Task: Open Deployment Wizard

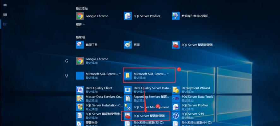Action: [x=191, y=90]
